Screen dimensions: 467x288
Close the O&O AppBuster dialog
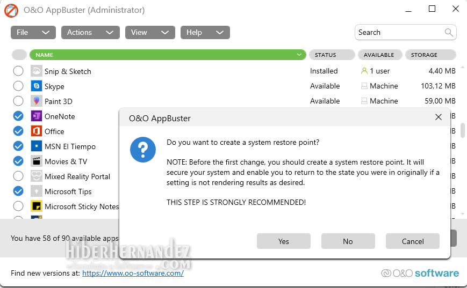click(438, 117)
